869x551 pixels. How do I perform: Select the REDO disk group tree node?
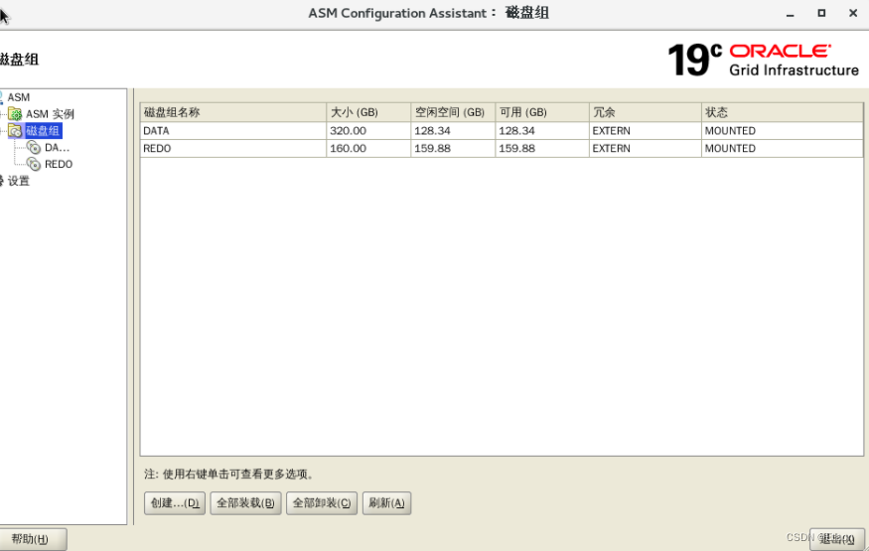pyautogui.click(x=59, y=164)
